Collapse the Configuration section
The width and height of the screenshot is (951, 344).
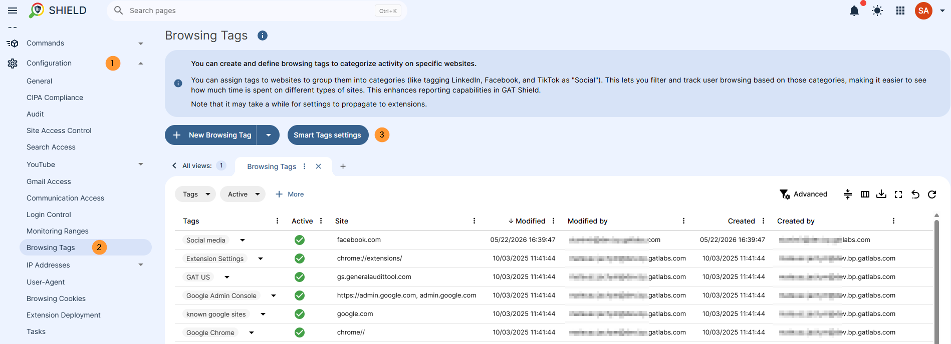(x=141, y=63)
